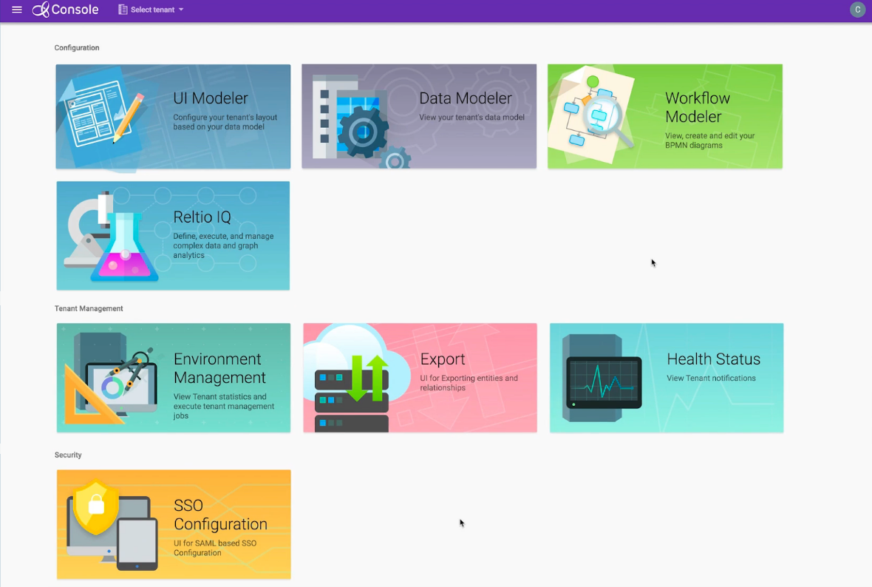Click the tenant list icon beside Select tenant
Screen dimensions: 872x587
pyautogui.click(x=123, y=10)
